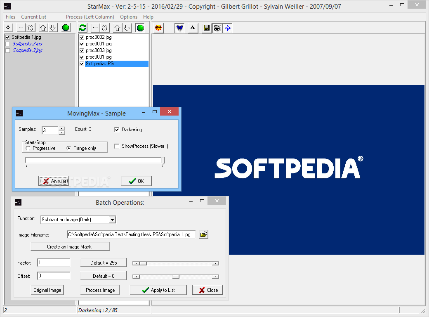Uncheck the Softpedia.JPG checkbox
This screenshot has width=429, height=317.
(82, 64)
